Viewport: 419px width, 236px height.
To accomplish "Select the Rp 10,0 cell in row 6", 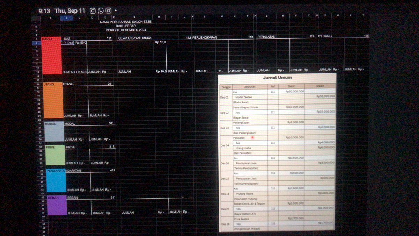I will coord(161,42).
